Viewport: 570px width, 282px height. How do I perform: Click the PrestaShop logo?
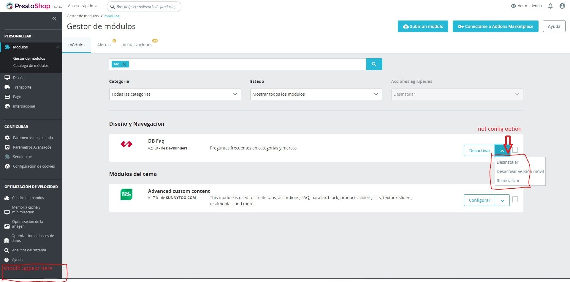[x=28, y=6]
